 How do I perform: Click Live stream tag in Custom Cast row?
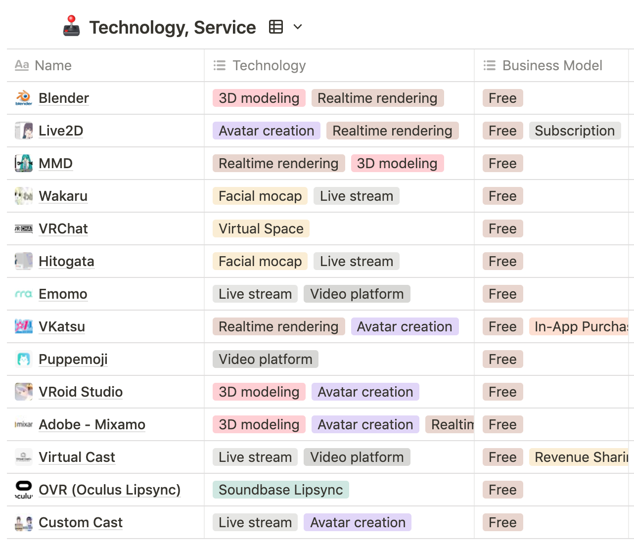point(255,522)
